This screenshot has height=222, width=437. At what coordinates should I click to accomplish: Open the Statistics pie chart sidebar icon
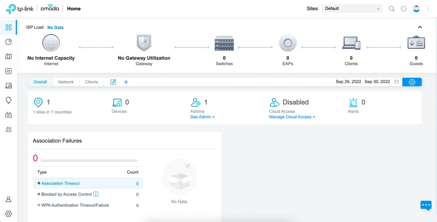8,42
